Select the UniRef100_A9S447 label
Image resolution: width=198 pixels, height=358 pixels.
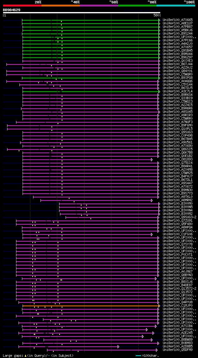pyautogui.click(x=178, y=183)
